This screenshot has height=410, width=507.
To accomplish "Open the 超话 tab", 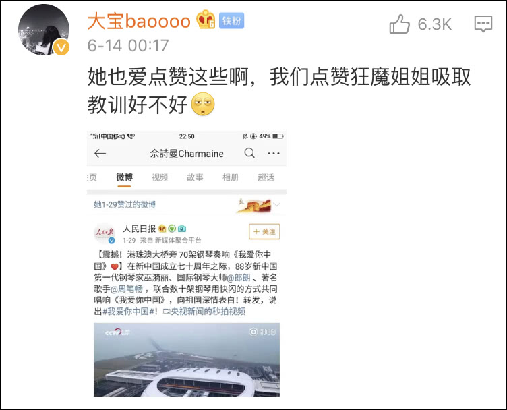I will (266, 177).
